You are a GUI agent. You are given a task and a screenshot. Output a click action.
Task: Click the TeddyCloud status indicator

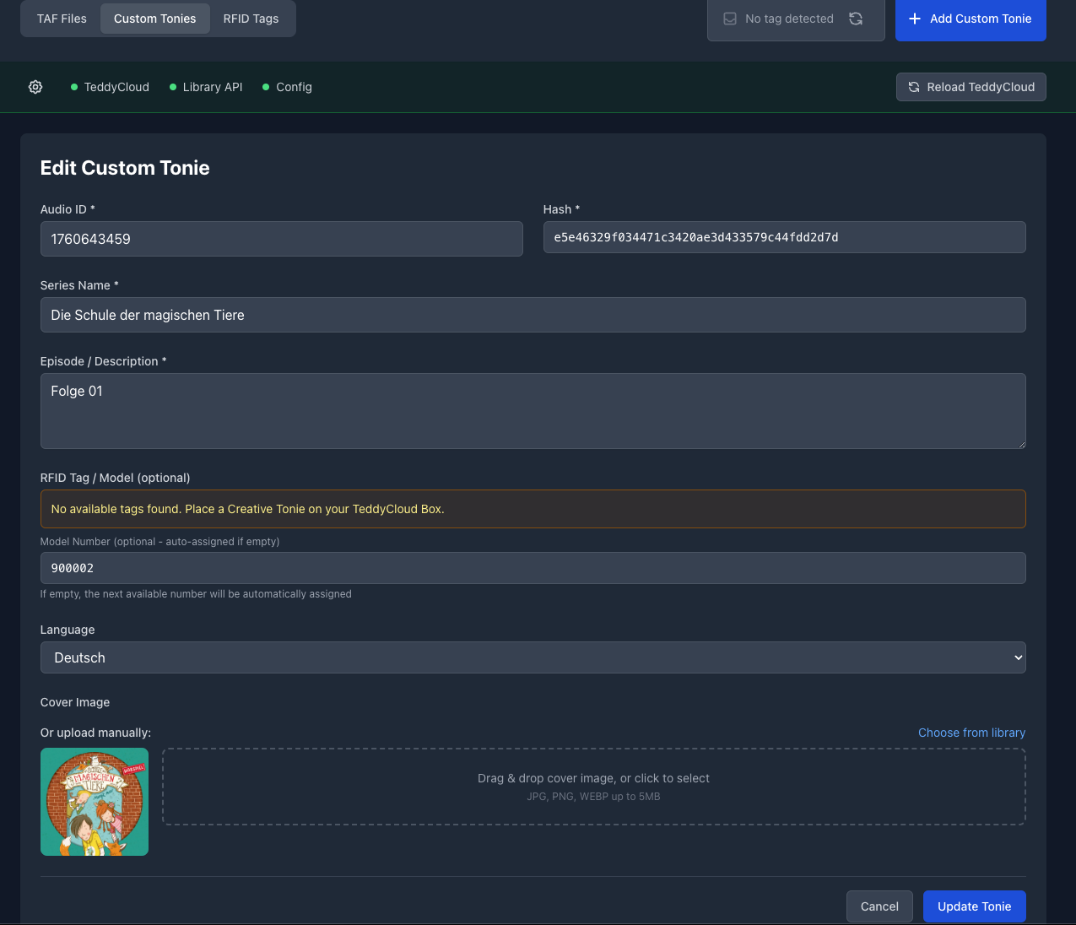pos(110,87)
